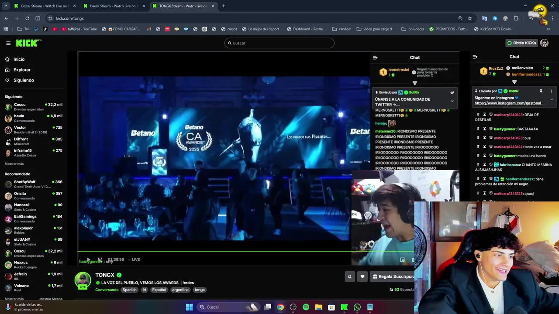Expand the pinned Twitter message chevron
Screen dimensions: 559x314
coord(452,101)
